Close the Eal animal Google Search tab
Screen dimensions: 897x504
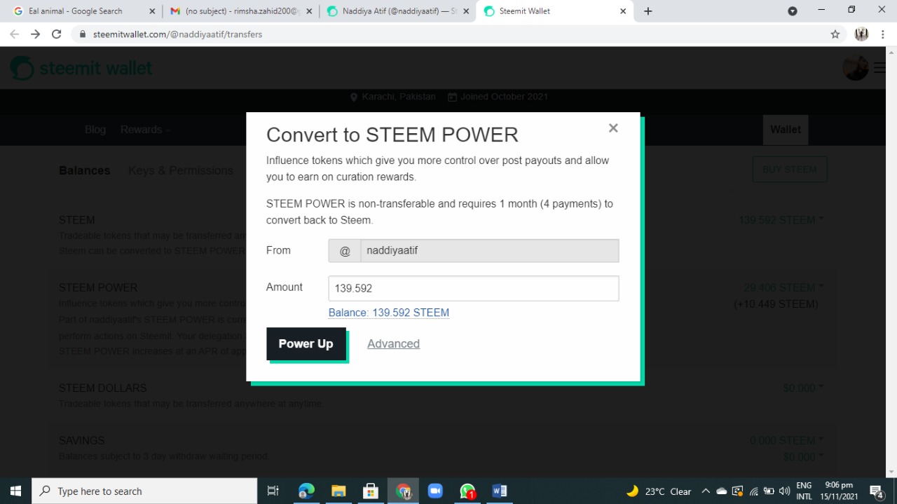point(152,11)
